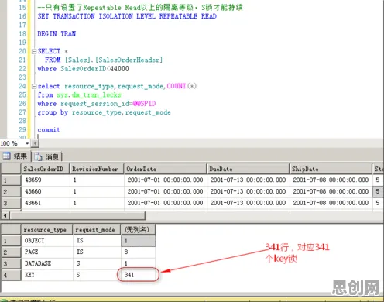This screenshot has width=384, height=302.
Task: Select row 3 header in top results grid
Action: 11,204
